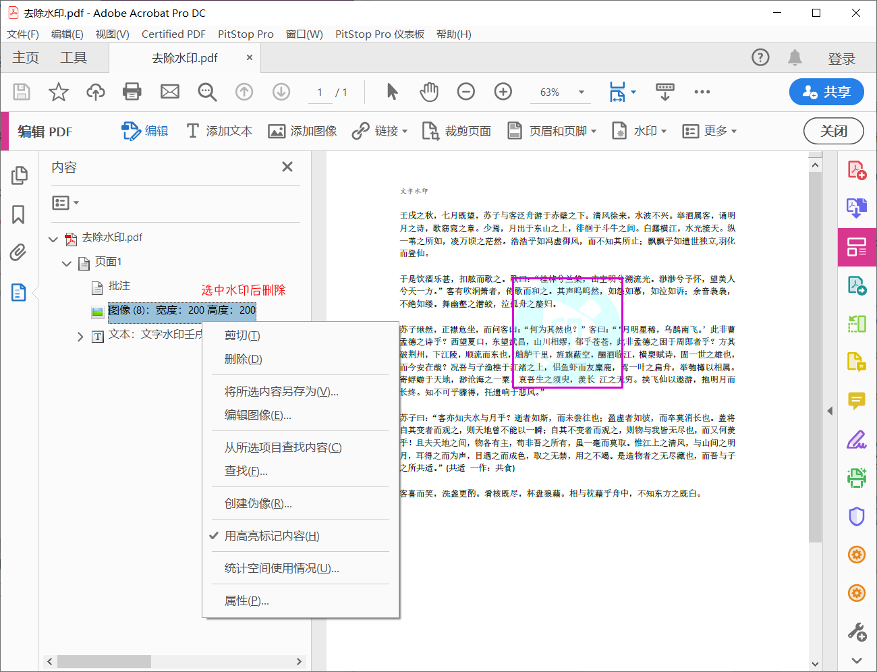The image size is (877, 672).
Task: Click the page number input field
Action: [x=320, y=92]
